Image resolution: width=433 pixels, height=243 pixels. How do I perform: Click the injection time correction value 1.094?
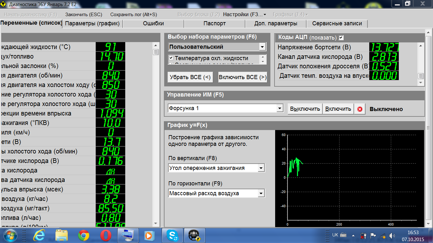[x=110, y=114]
